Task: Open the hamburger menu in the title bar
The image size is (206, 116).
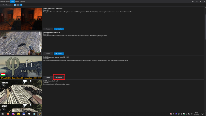Action: (x=193, y=2)
